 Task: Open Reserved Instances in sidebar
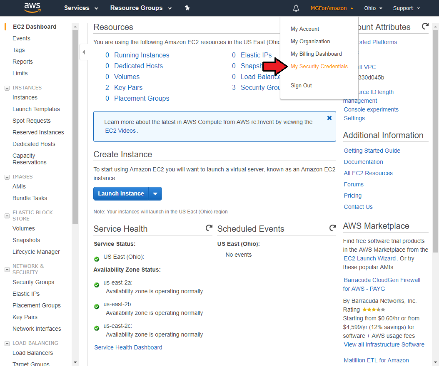coord(38,132)
